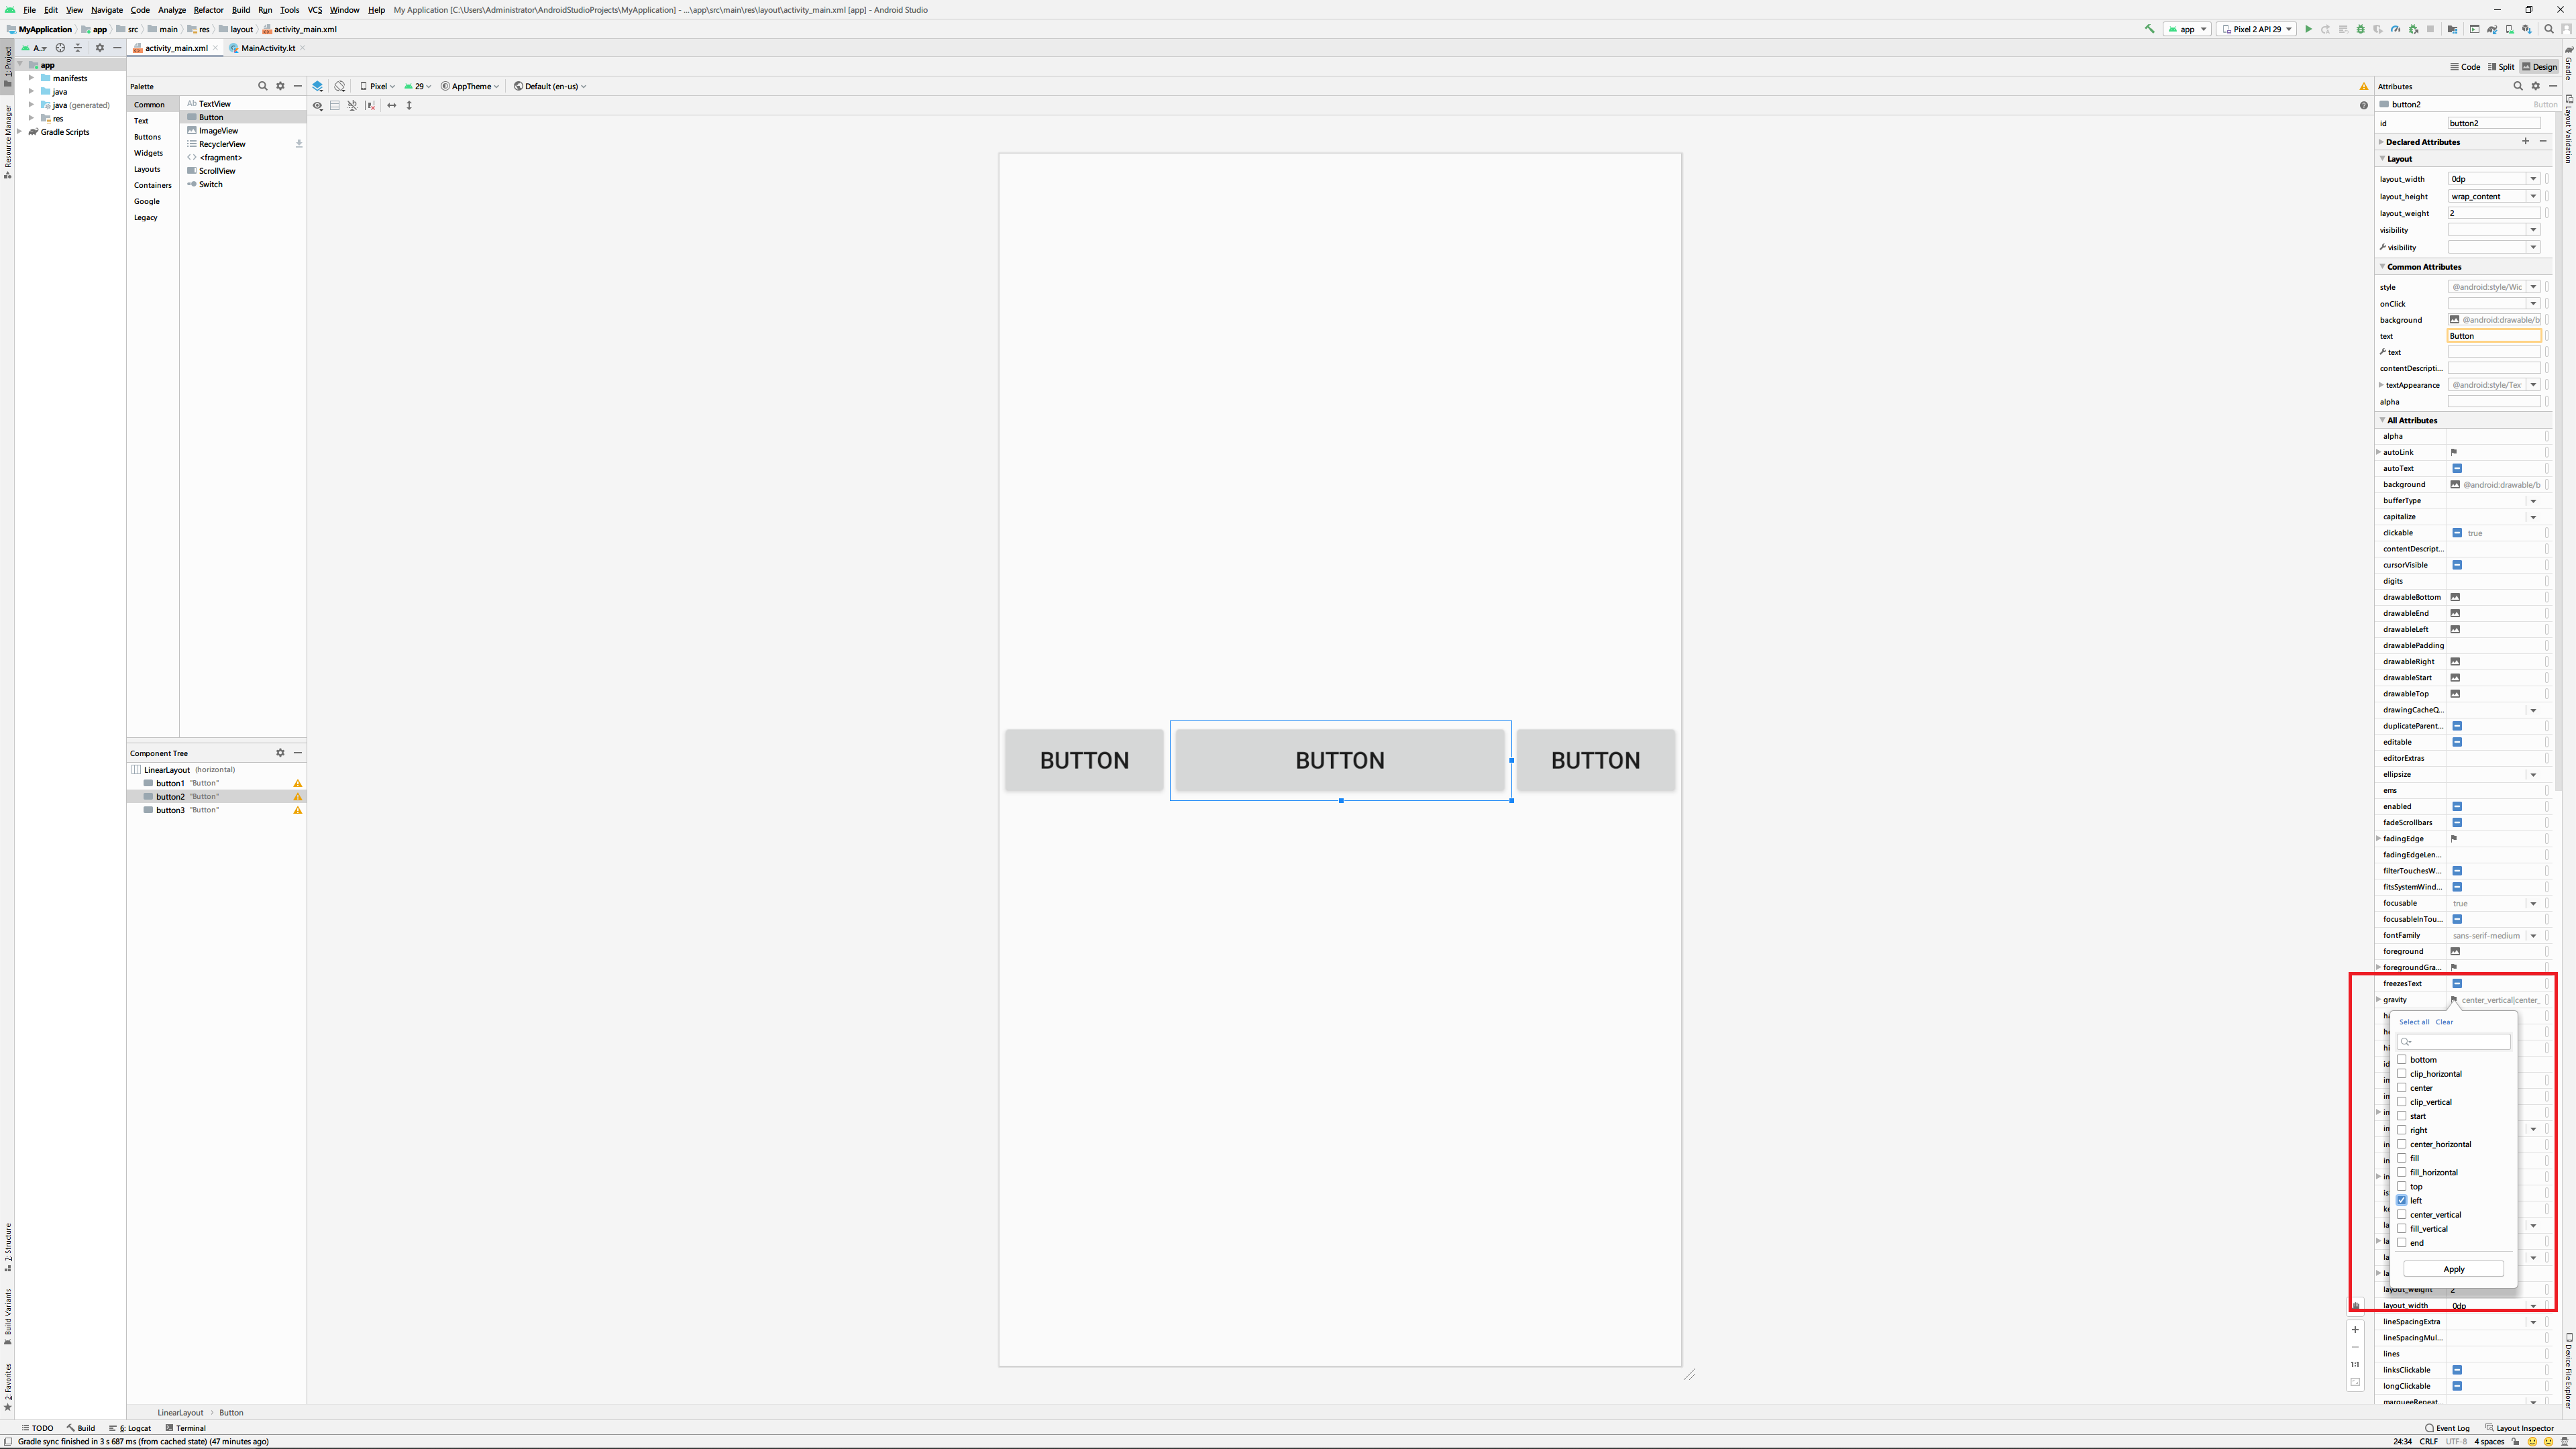This screenshot has height=1449, width=2576.
Task: Open the Pixel 2 API 29 device dropdown
Action: pos(2256,29)
